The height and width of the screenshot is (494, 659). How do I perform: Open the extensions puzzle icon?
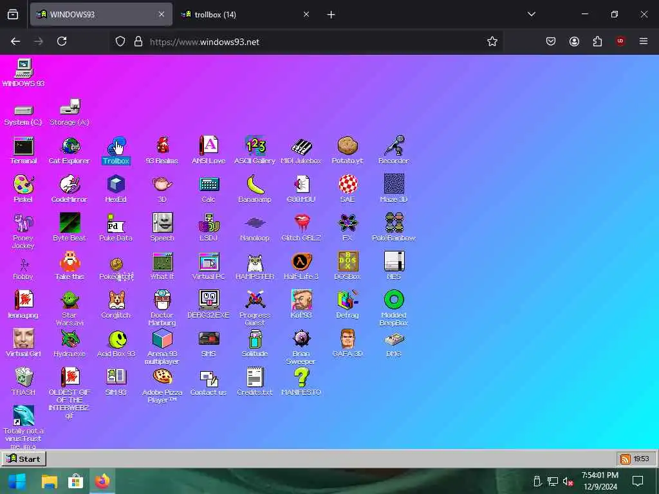[x=597, y=41]
